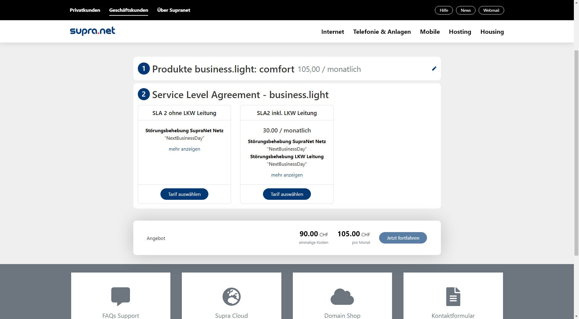579x319 pixels.
Task: Click step 2 number badge
Action: [x=144, y=94]
